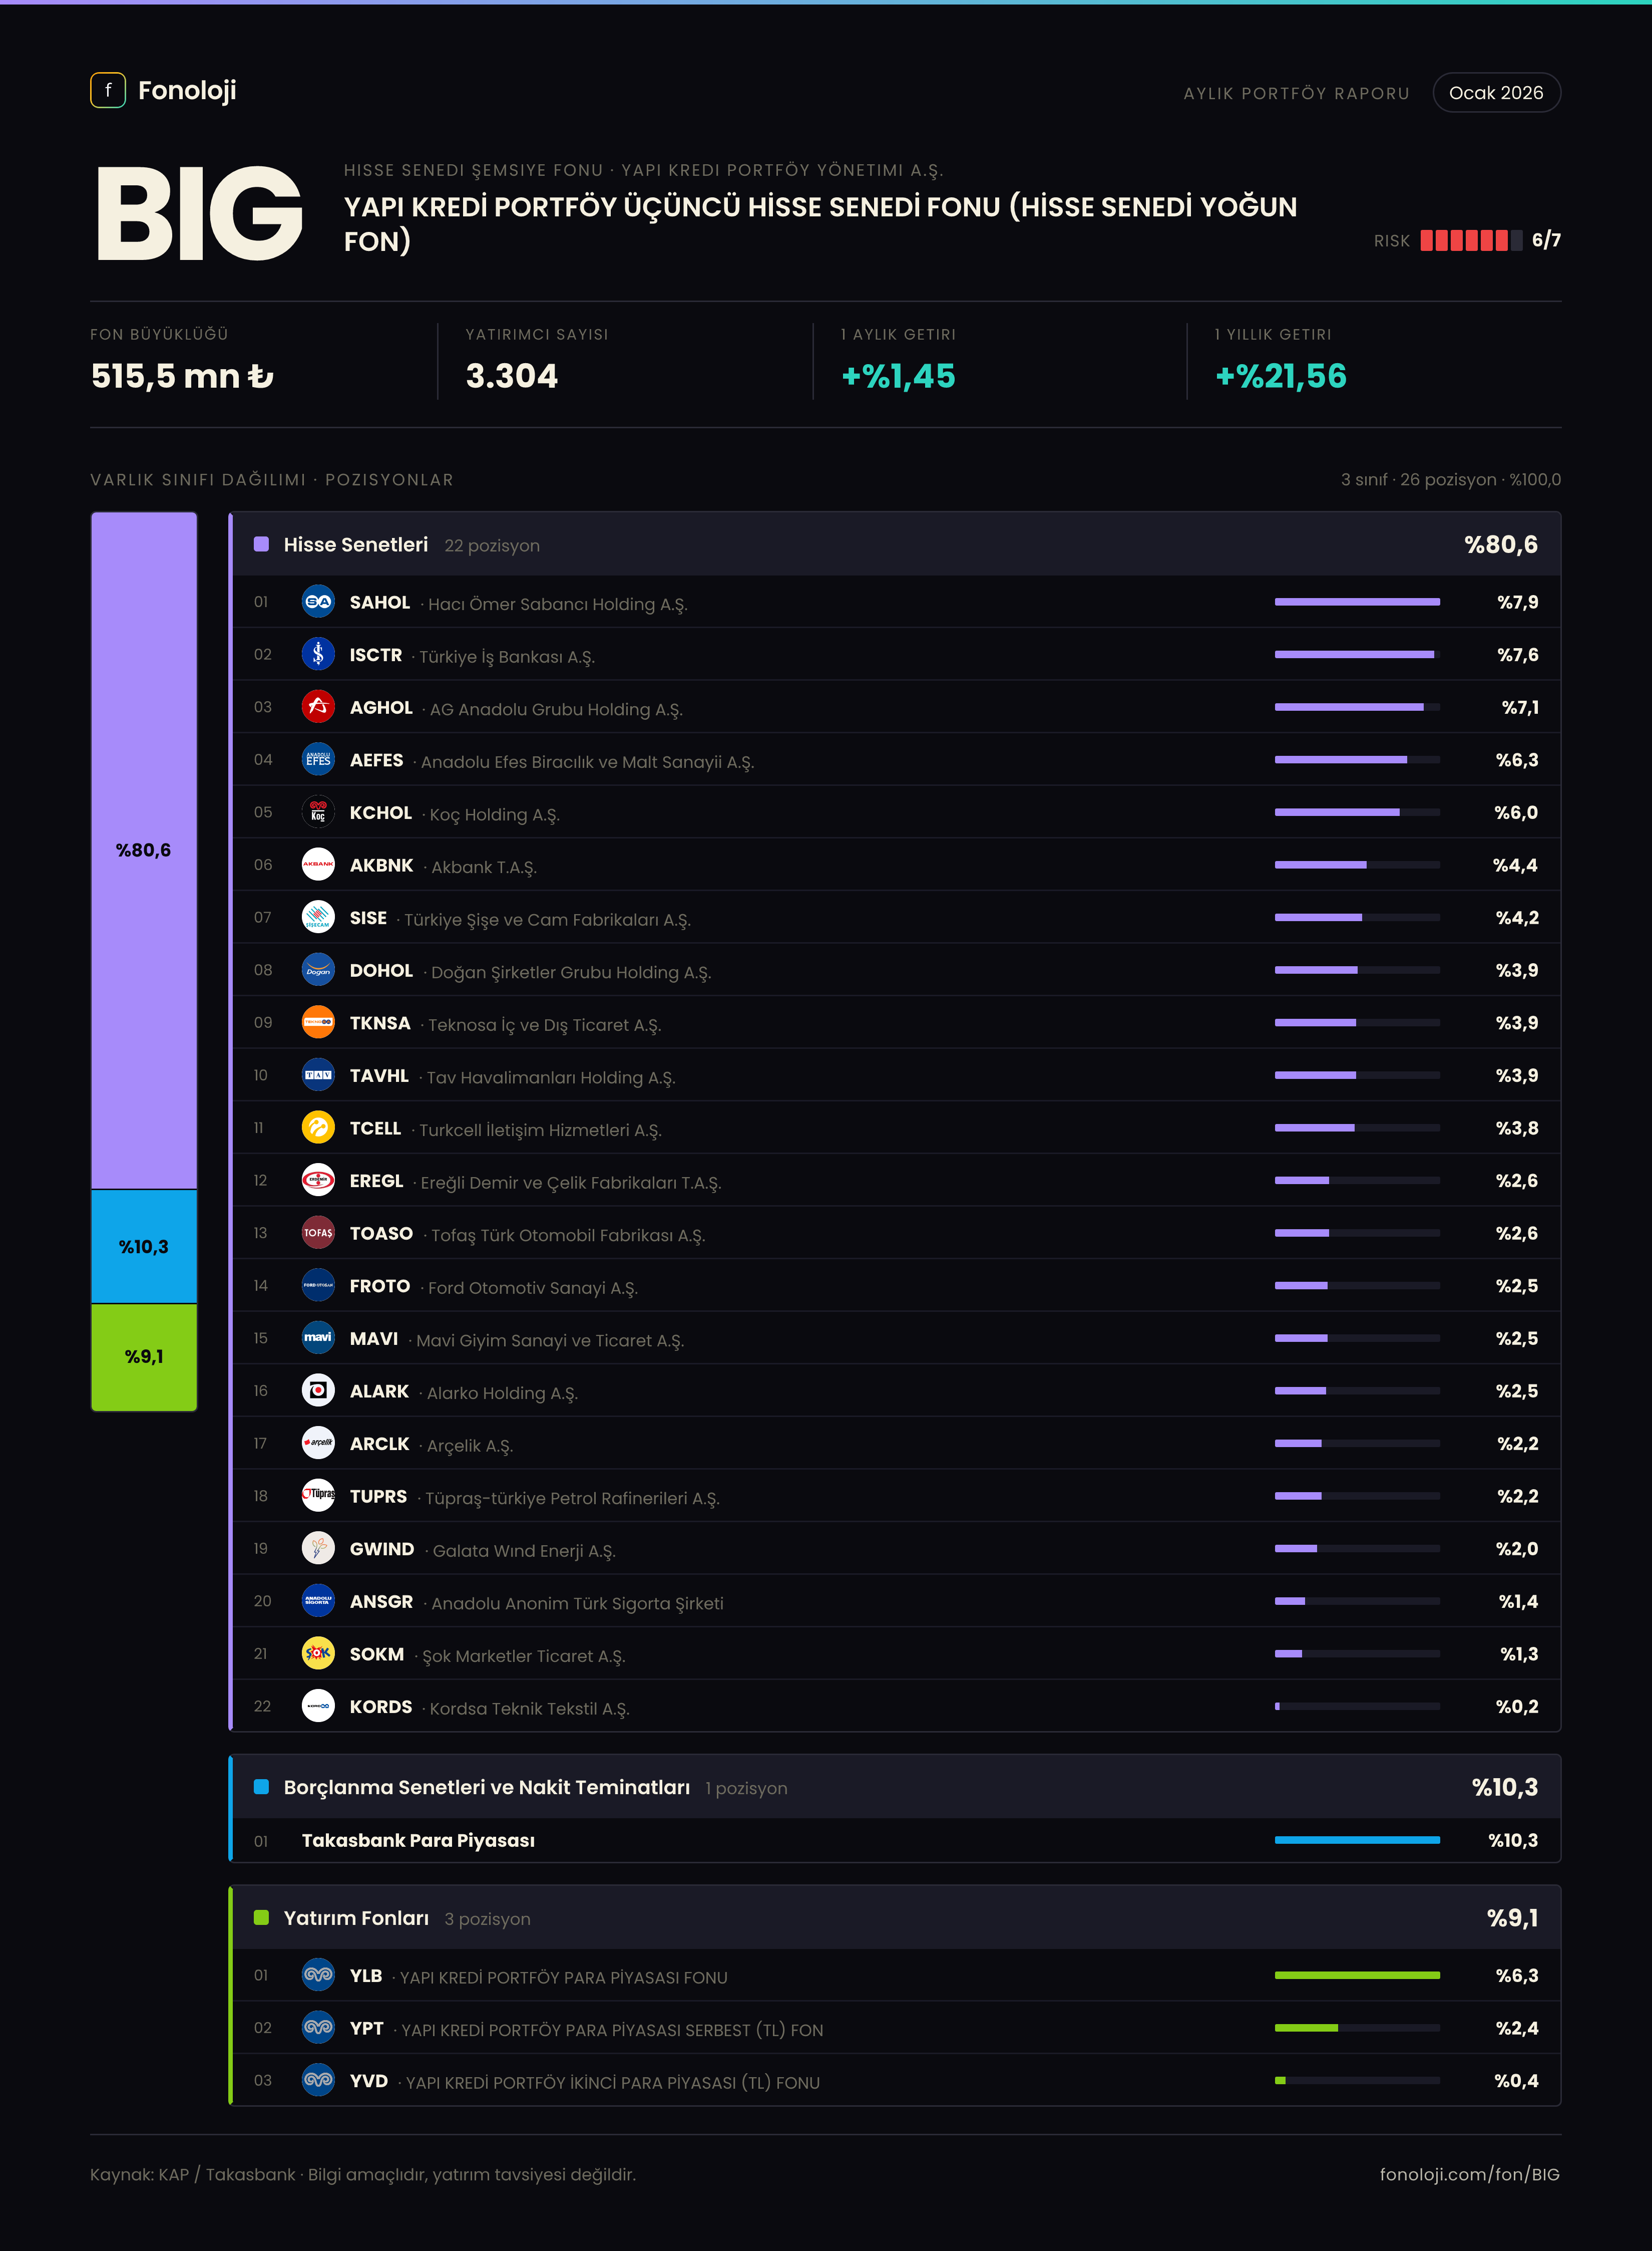Image resolution: width=1652 pixels, height=2251 pixels.
Task: Select the TAVHL Tav Havalimanları logo
Action: tap(318, 1075)
